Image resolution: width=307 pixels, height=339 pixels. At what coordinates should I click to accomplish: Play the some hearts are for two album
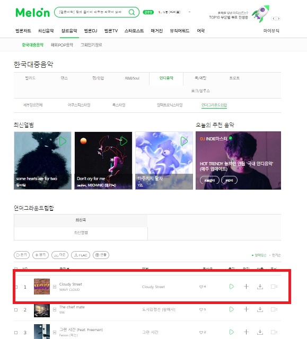63,141
